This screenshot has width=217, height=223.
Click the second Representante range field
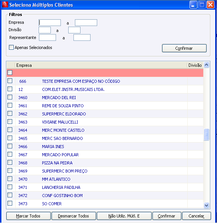tap(82, 37)
